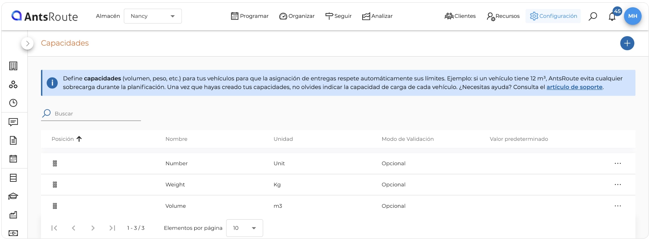Grab the drag handle of Number row
Image resolution: width=650 pixels, height=241 pixels.
coord(55,164)
